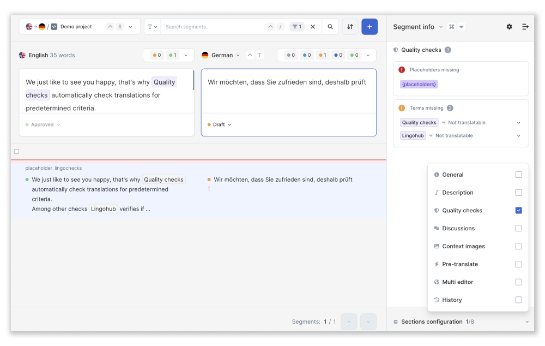This screenshot has height=346, width=545.
Task: Click the slash shortcut badge in search
Action: [x=281, y=27]
